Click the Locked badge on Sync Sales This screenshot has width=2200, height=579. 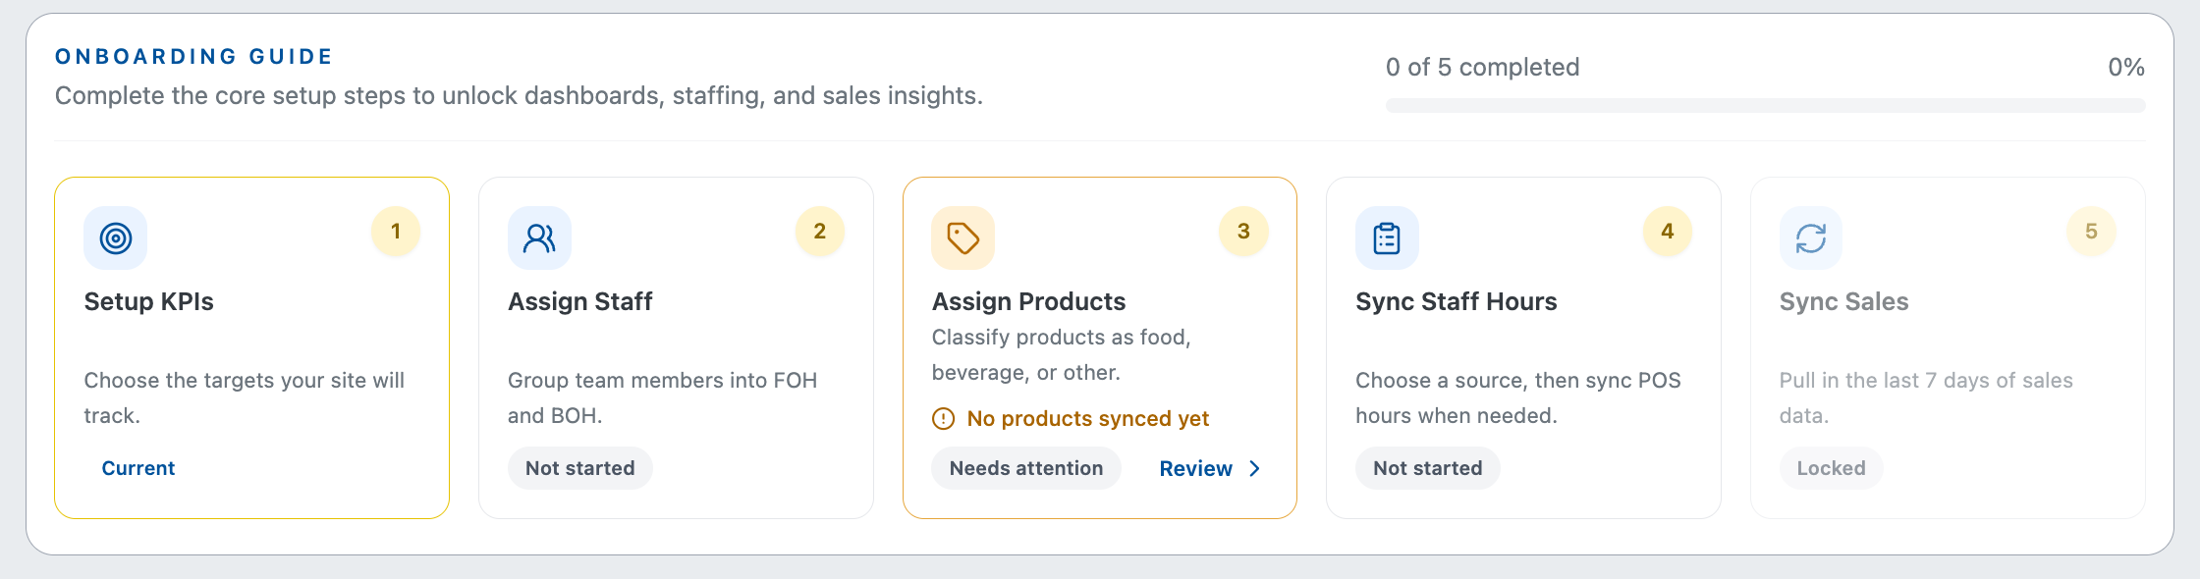click(x=1832, y=469)
